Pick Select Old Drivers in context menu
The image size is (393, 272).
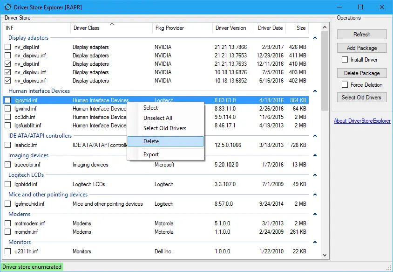click(x=165, y=128)
